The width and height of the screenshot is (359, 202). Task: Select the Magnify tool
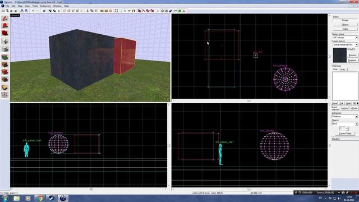(x=5, y=26)
